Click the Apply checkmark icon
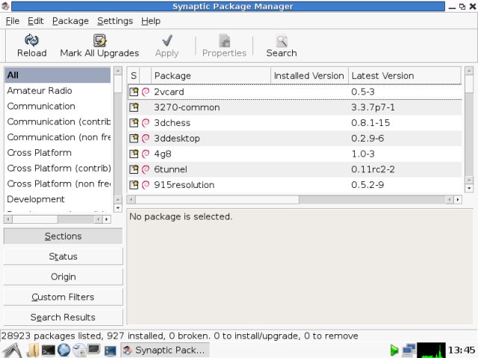 (167, 40)
